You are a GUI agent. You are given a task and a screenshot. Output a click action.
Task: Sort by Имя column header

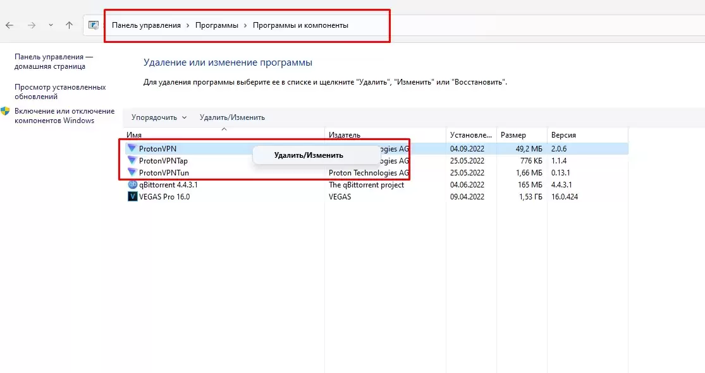pyautogui.click(x=134, y=135)
